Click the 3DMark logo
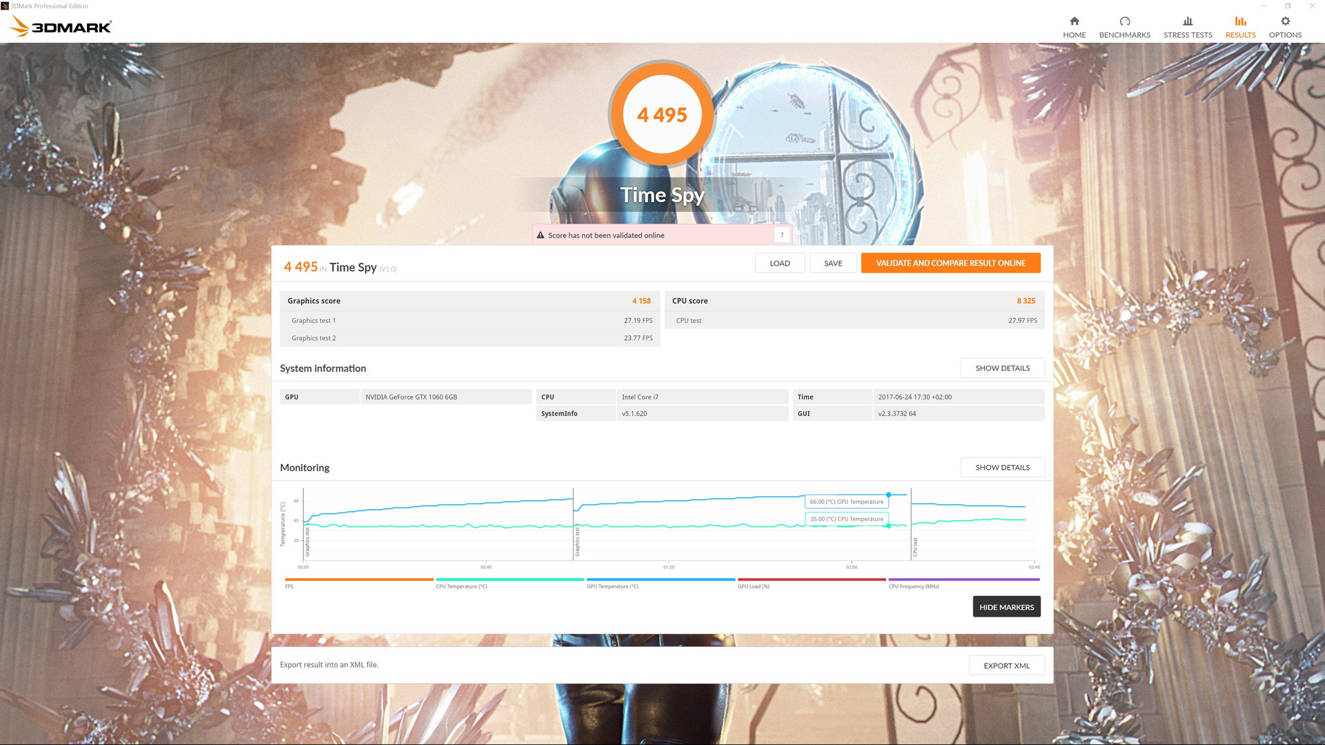Viewport: 1325px width, 745px height. [61, 26]
